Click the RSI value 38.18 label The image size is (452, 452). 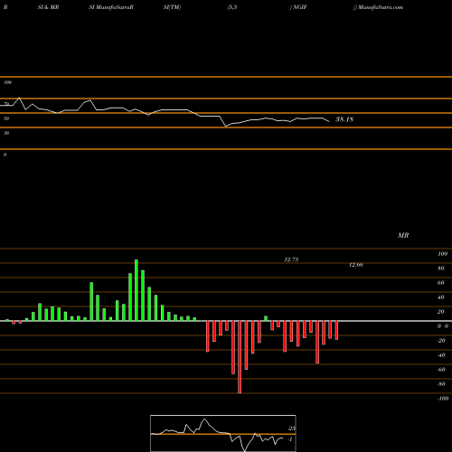tap(344, 119)
